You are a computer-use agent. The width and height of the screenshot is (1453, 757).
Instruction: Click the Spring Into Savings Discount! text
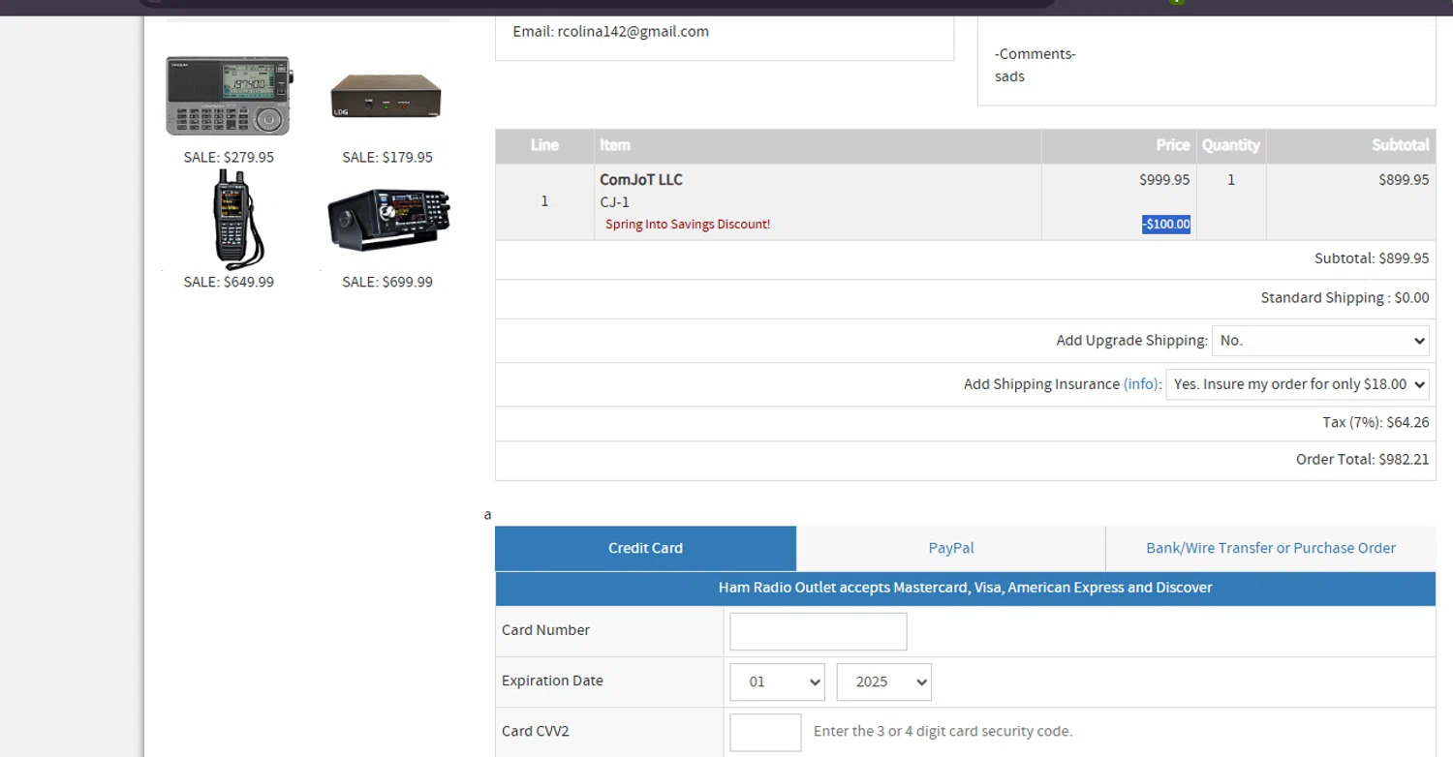pos(688,225)
